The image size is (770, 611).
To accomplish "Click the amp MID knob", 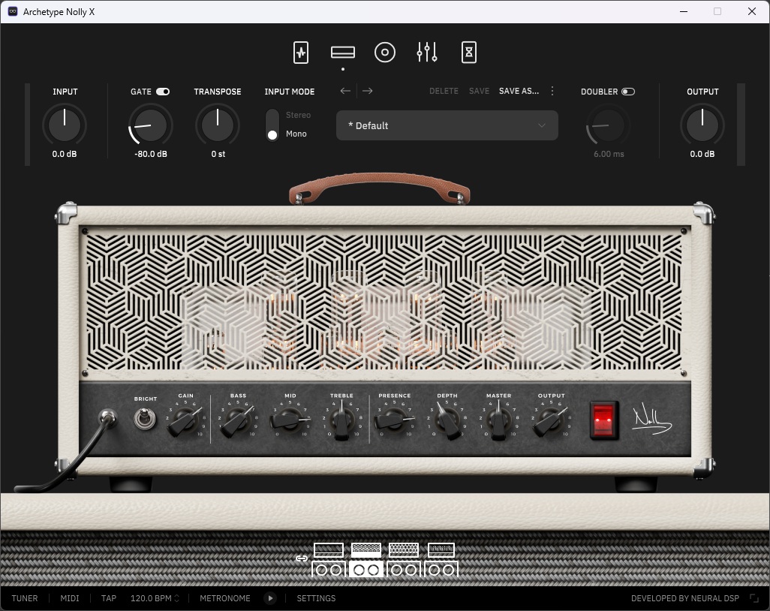I will coord(290,420).
